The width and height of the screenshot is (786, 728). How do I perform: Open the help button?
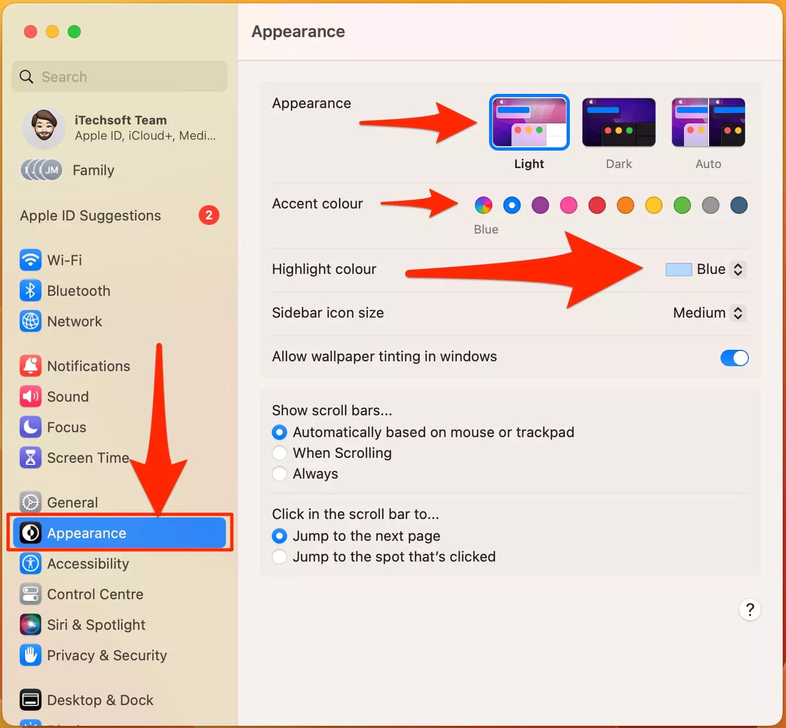tap(749, 610)
